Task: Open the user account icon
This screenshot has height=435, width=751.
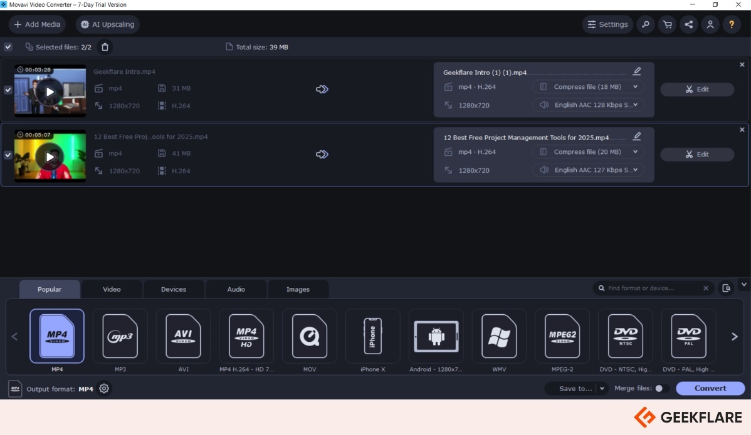Action: pyautogui.click(x=710, y=24)
